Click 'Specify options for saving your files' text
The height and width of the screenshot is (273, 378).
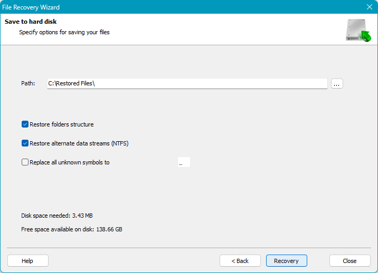pyautogui.click(x=64, y=32)
